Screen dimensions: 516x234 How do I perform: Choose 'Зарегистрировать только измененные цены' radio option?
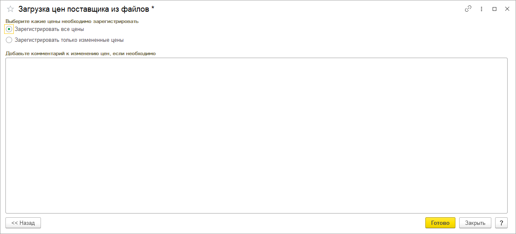pos(9,40)
